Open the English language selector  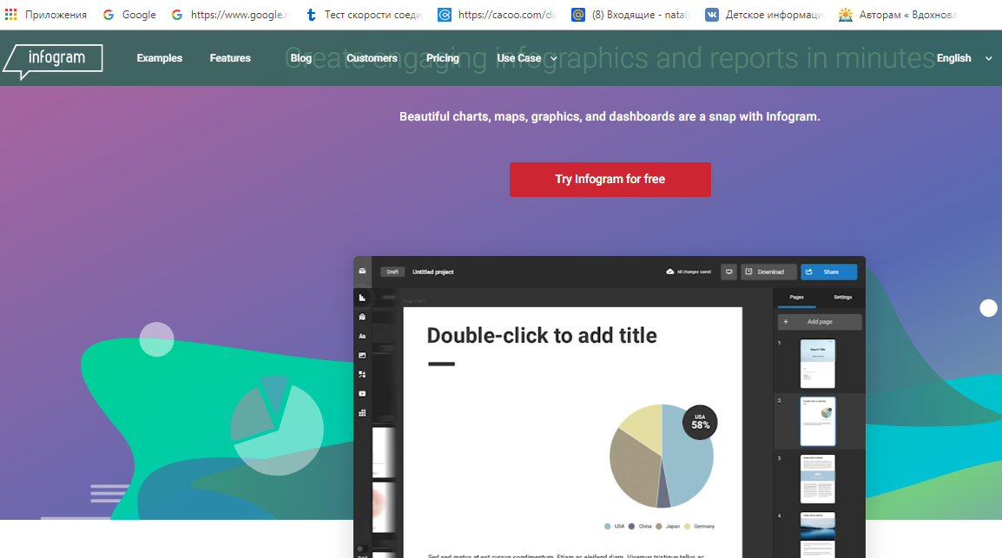point(965,58)
